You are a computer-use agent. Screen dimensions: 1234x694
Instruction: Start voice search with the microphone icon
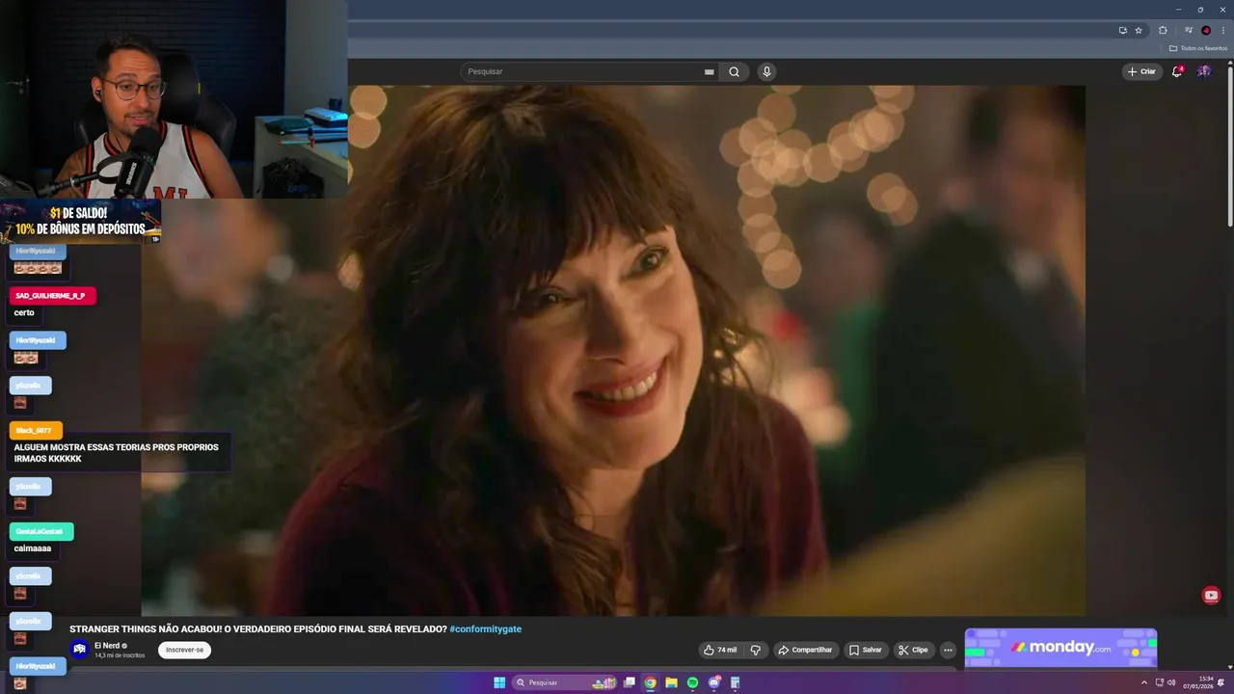pyautogui.click(x=766, y=71)
